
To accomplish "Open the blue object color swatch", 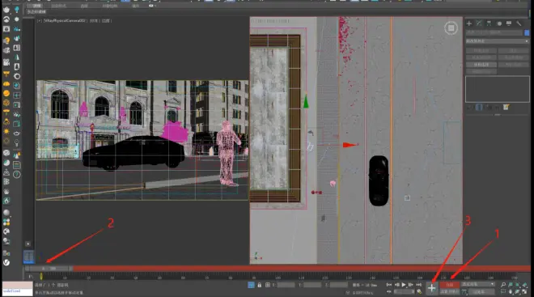I will click(527, 32).
